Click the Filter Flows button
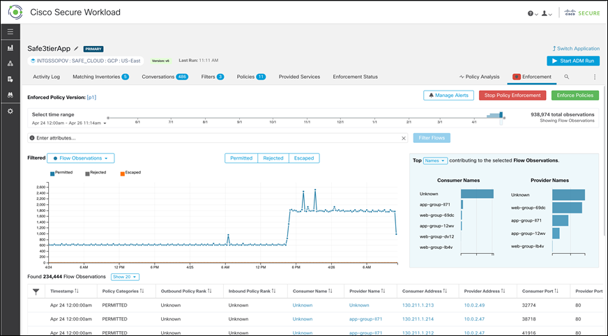Screen dimensions: 608x336 [x=432, y=138]
